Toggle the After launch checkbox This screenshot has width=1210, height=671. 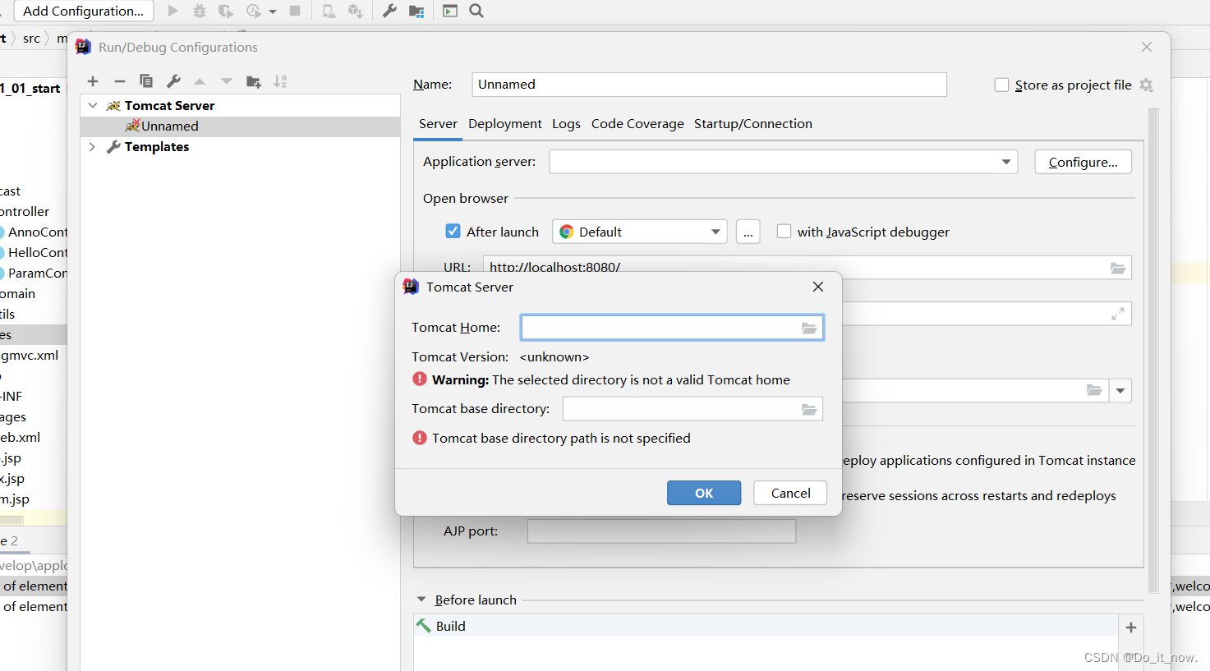pyautogui.click(x=453, y=232)
